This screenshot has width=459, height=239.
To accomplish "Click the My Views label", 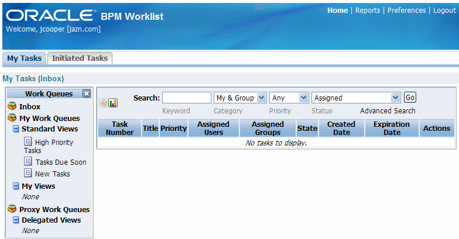I will click(x=39, y=186).
